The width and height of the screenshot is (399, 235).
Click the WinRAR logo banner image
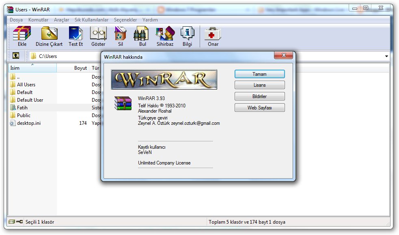point(164,79)
